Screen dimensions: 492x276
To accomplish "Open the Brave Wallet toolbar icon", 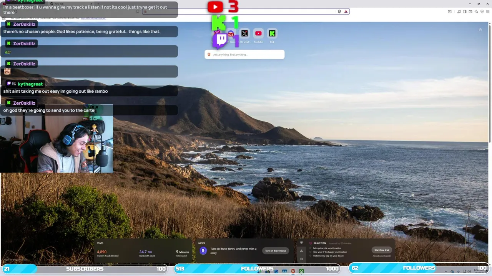I will tap(470, 11).
